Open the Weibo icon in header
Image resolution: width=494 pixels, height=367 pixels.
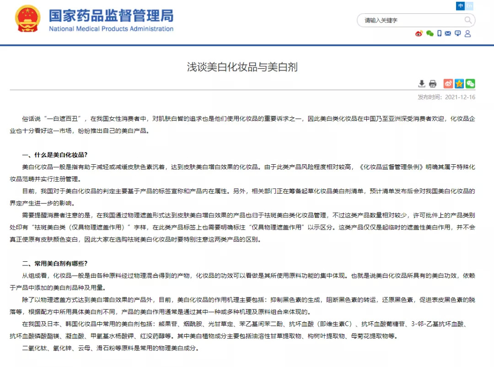(x=419, y=33)
